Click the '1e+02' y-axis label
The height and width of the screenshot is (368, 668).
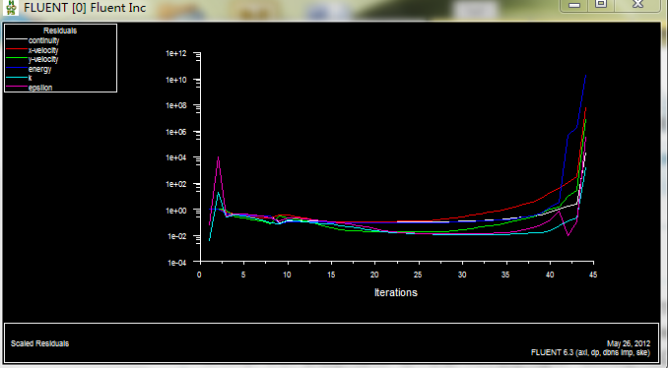(176, 184)
